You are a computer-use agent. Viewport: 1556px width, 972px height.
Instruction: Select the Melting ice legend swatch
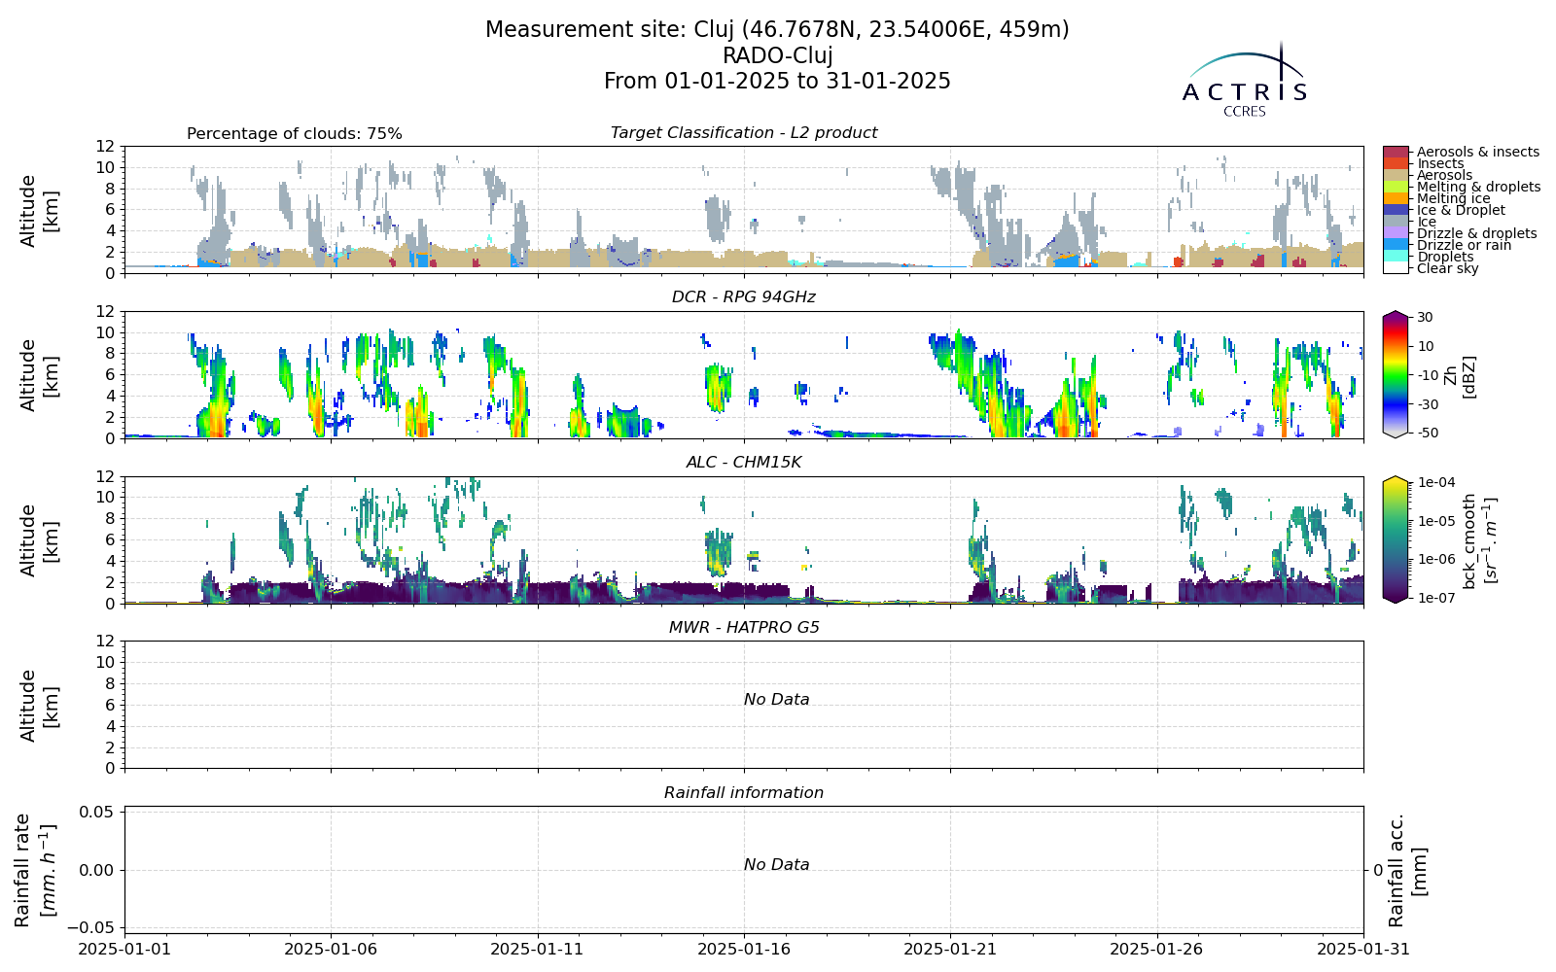pos(1396,198)
